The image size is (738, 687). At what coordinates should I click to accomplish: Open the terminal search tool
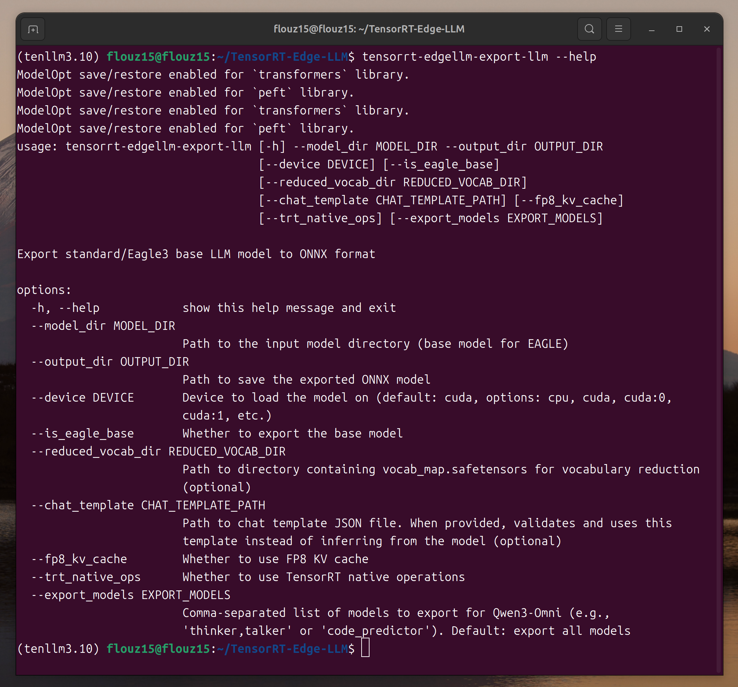(589, 29)
